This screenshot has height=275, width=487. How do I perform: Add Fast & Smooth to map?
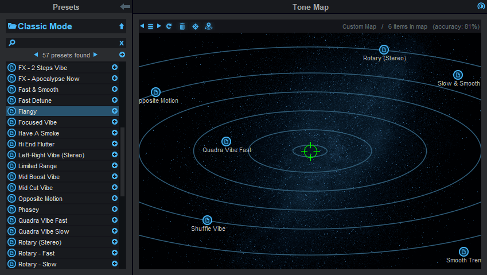115,89
